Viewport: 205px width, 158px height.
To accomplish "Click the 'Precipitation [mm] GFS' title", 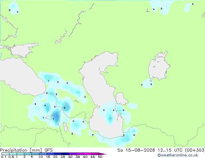I will (x=26, y=150).
